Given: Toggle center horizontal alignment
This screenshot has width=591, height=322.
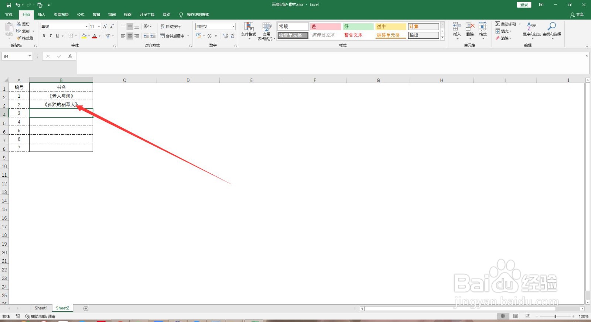Looking at the screenshot, I should (x=130, y=36).
